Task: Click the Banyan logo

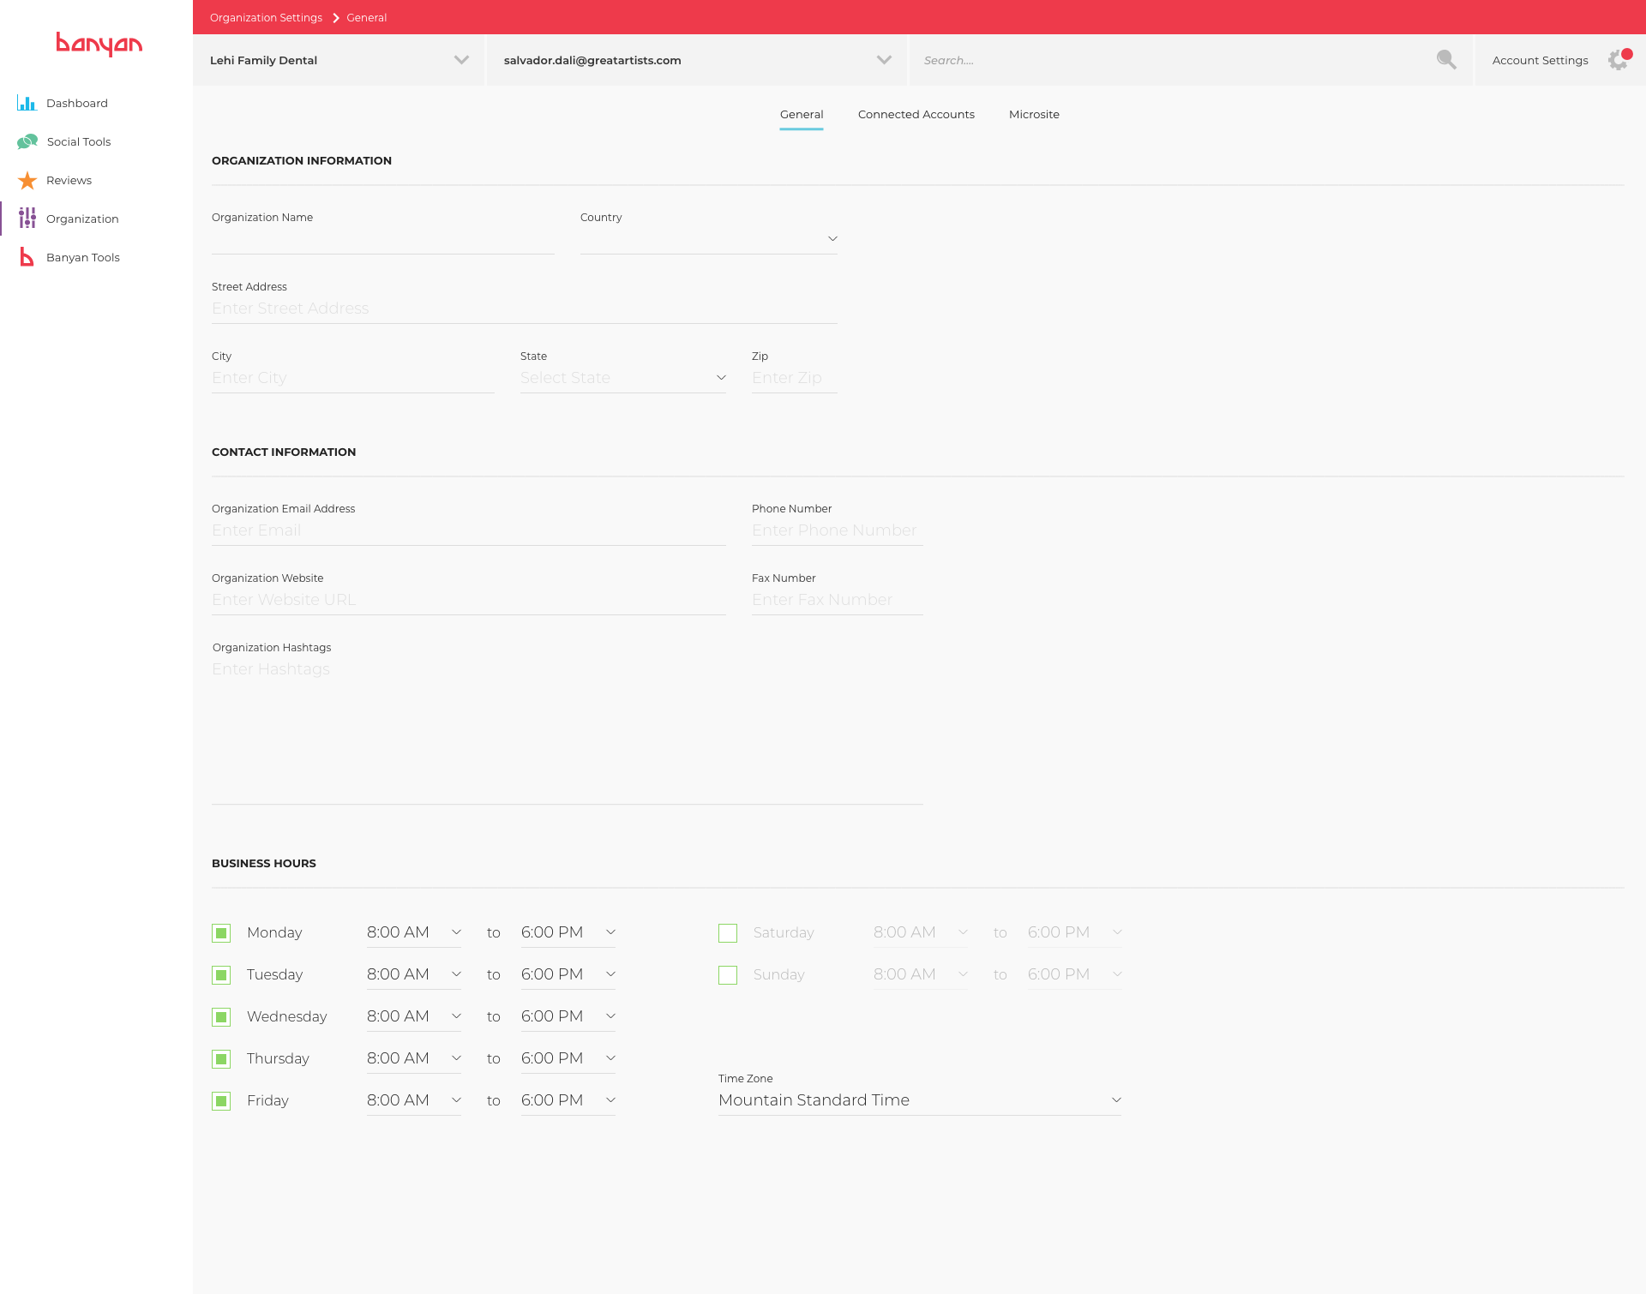Action: tap(99, 44)
